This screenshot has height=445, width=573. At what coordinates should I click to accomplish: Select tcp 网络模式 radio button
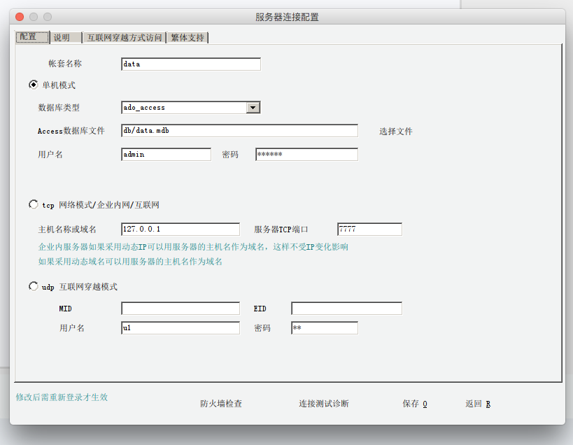click(34, 205)
